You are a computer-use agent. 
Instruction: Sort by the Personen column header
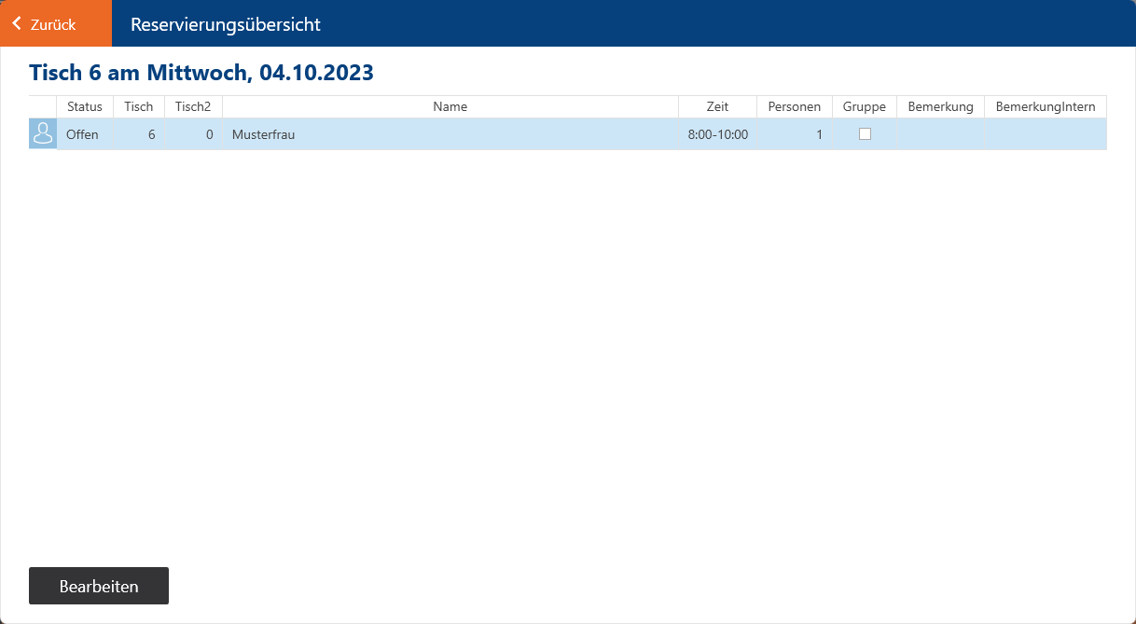[x=794, y=107]
